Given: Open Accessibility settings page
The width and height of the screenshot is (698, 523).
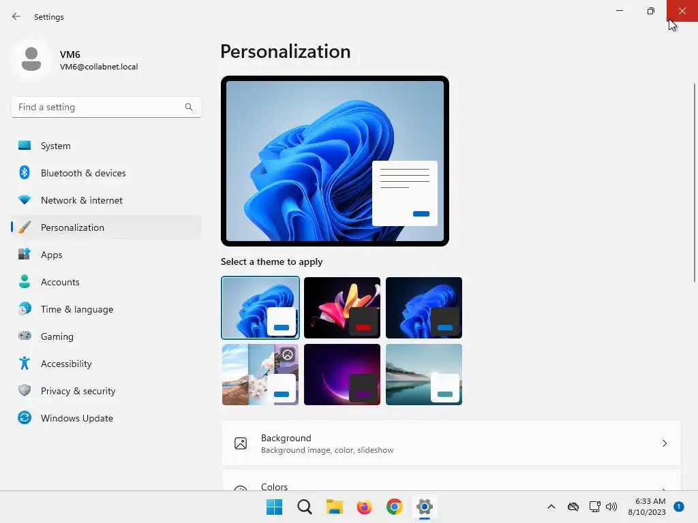Looking at the screenshot, I should pyautogui.click(x=106, y=364).
